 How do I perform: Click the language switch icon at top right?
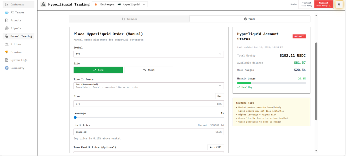pyautogui.click(x=339, y=4)
